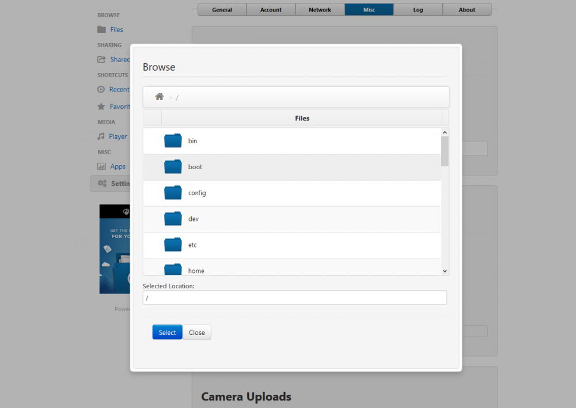This screenshot has width=576, height=408.
Task: Select the config folder name
Action: 197,193
